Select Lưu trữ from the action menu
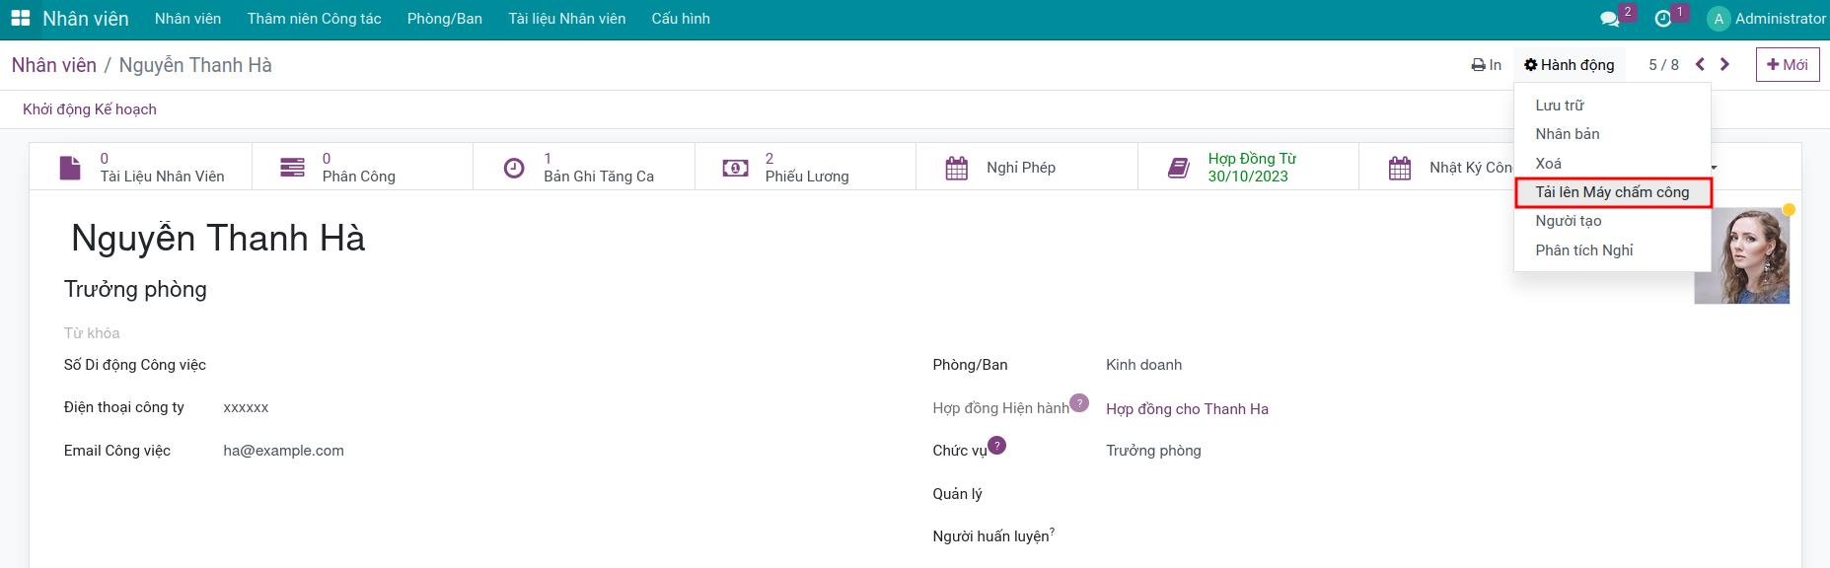1830x568 pixels. [1559, 106]
